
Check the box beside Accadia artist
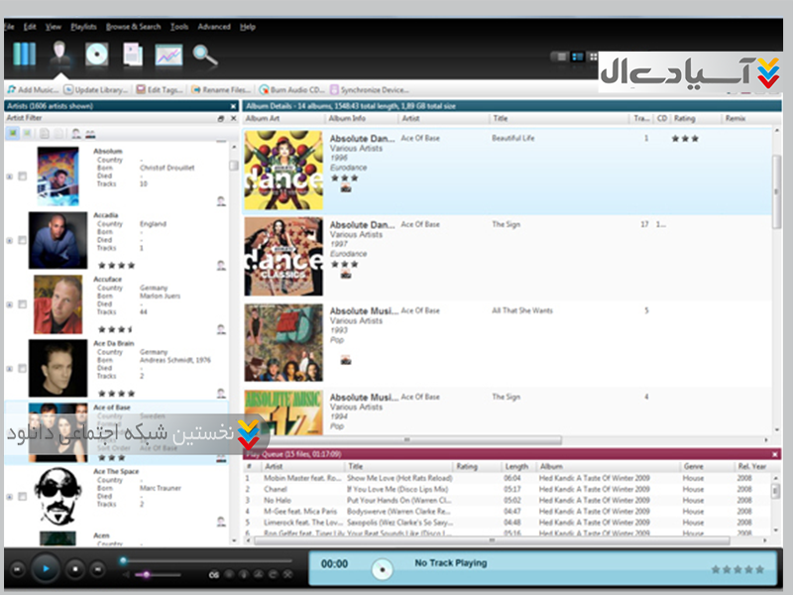pyautogui.click(x=22, y=240)
